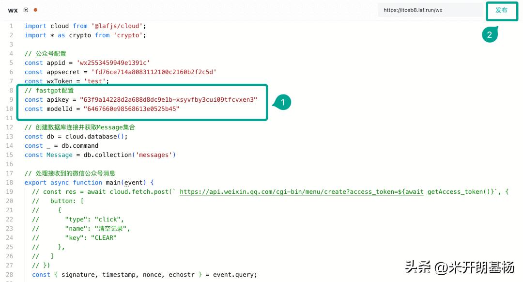Screen dimensions: 523x282
Task: Click the "清空记录" string on line 23
Action: (x=112, y=229)
